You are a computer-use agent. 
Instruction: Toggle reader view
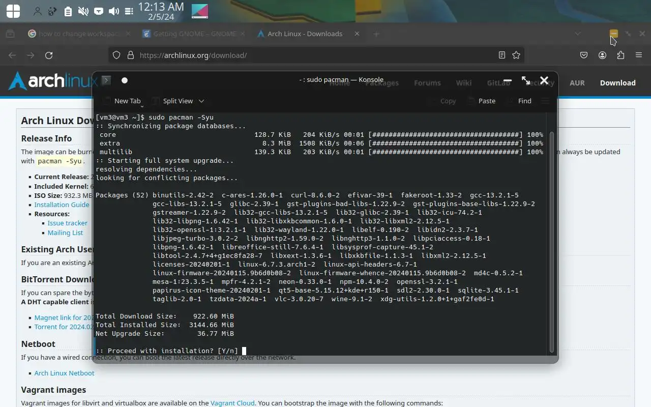tap(502, 55)
